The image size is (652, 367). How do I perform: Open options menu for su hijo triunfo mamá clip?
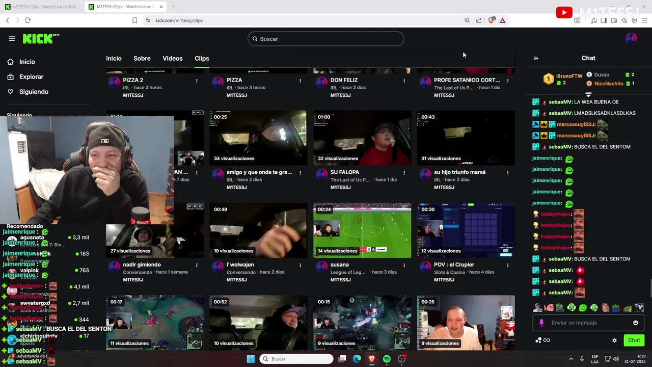(x=507, y=173)
